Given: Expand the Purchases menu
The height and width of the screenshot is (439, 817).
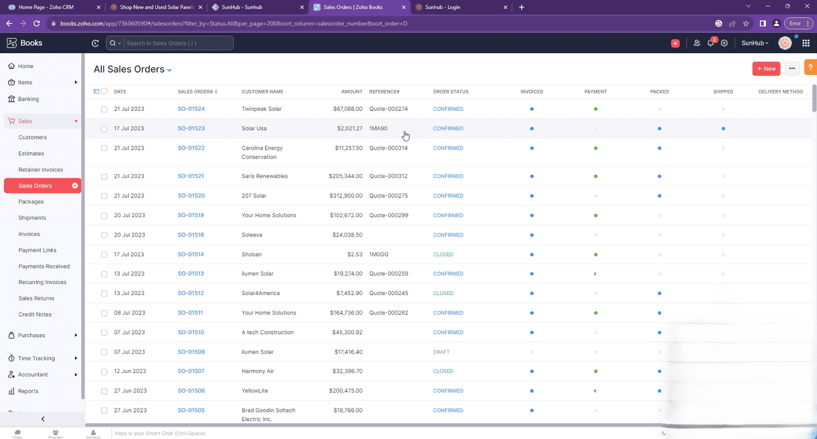Looking at the screenshot, I should [42, 335].
